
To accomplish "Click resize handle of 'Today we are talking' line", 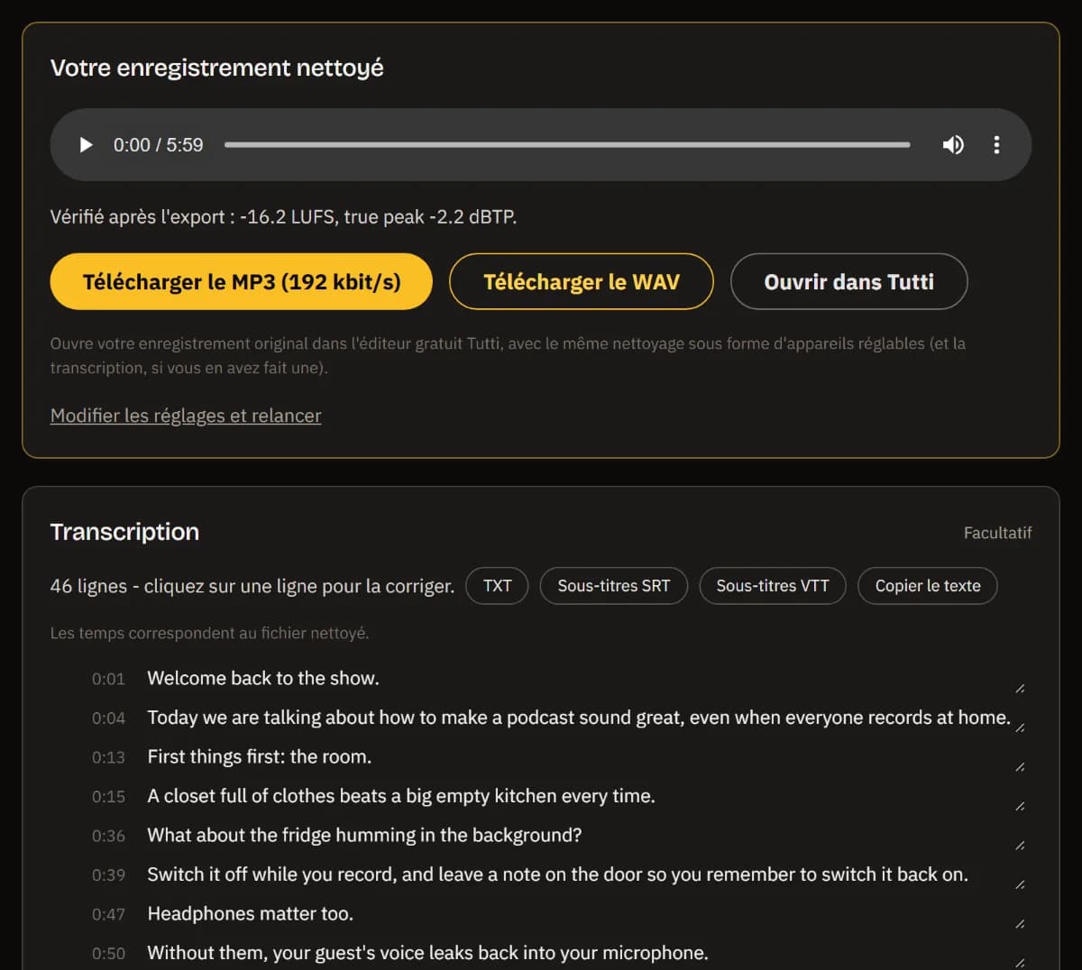I will [x=1020, y=727].
